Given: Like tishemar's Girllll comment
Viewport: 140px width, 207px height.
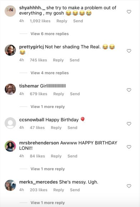Looking at the screenshot, I should pos(129,90).
